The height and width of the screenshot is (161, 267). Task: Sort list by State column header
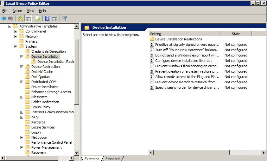(236, 34)
